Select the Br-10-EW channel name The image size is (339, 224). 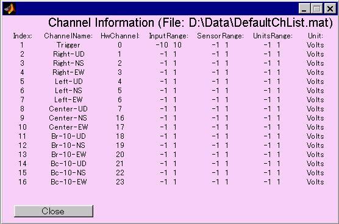pos(69,155)
